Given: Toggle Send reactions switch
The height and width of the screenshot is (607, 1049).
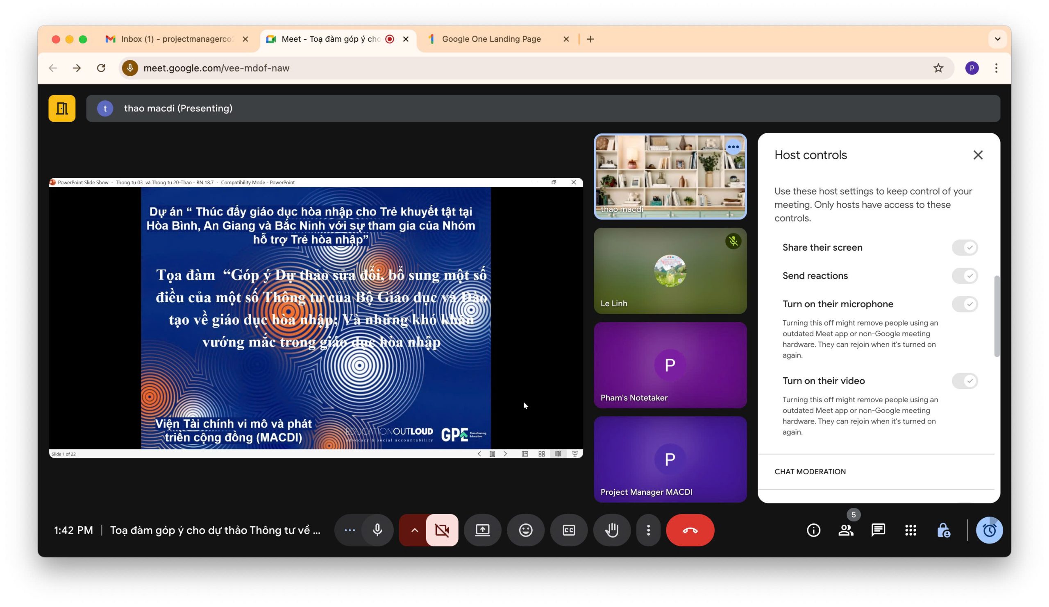Looking at the screenshot, I should 965,276.
